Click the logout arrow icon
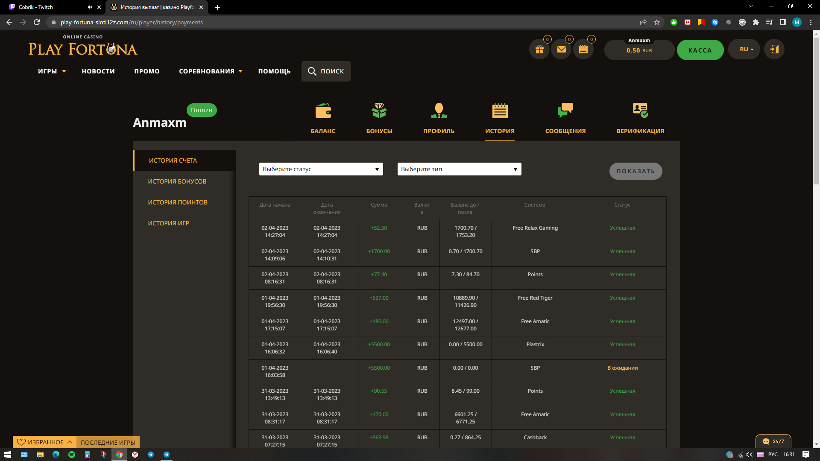This screenshot has width=820, height=461. 774,50
